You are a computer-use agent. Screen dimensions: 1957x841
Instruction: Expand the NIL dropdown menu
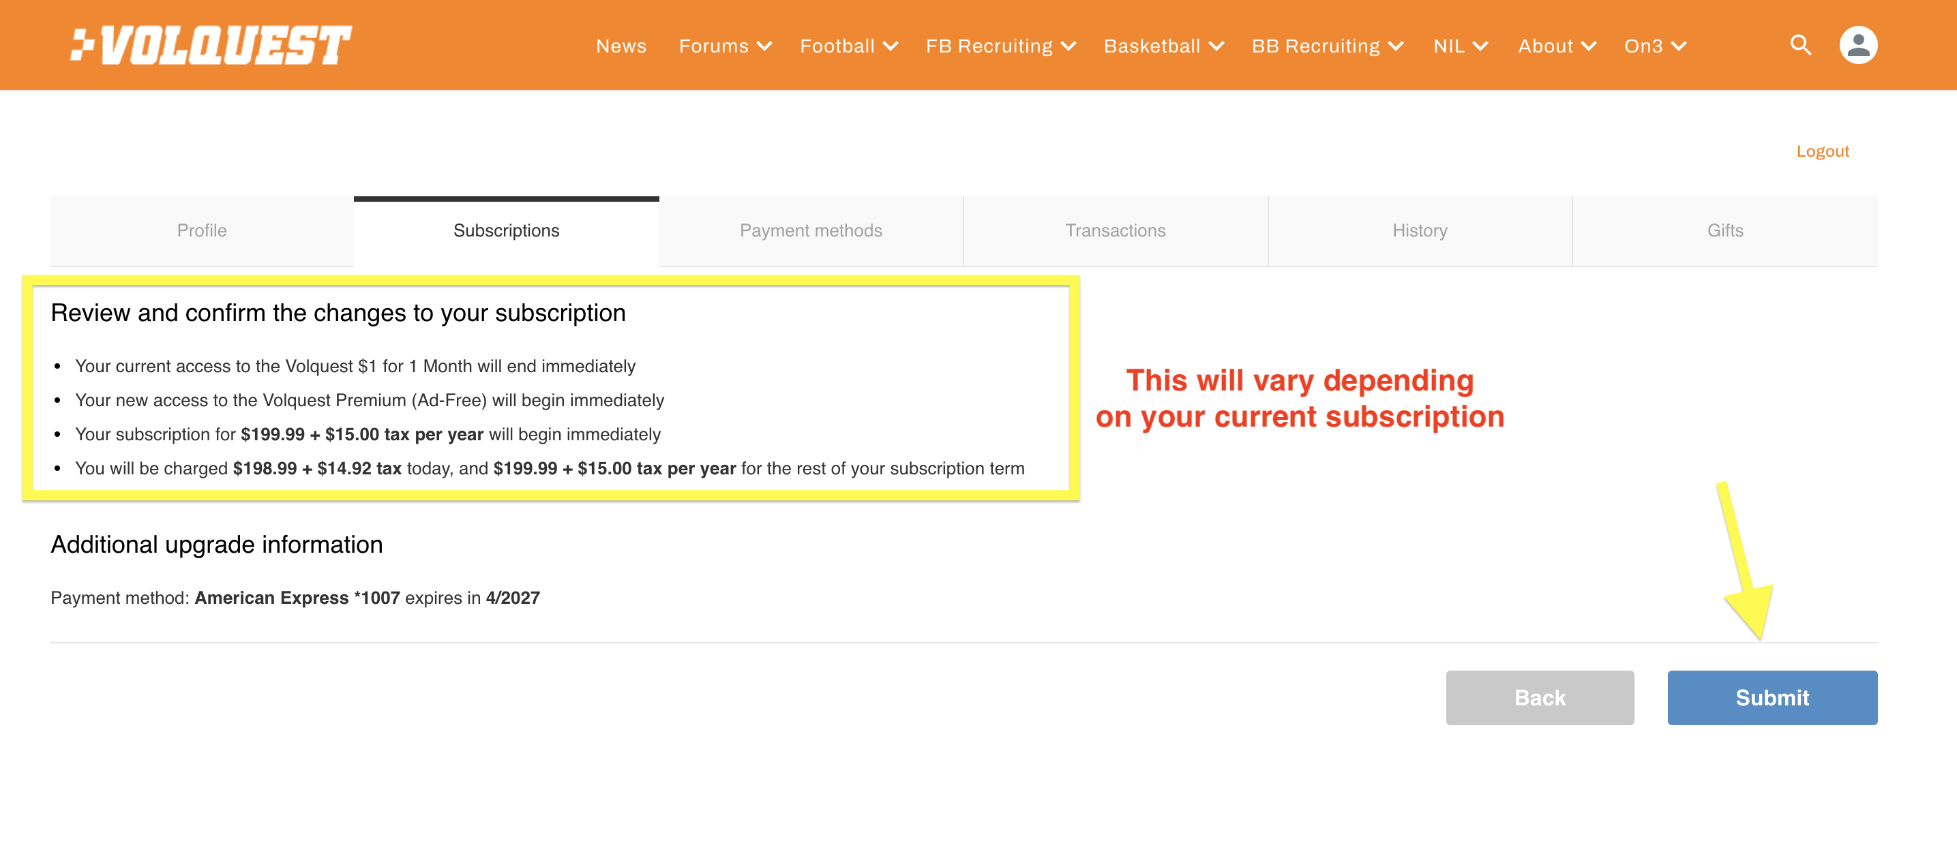[1459, 46]
